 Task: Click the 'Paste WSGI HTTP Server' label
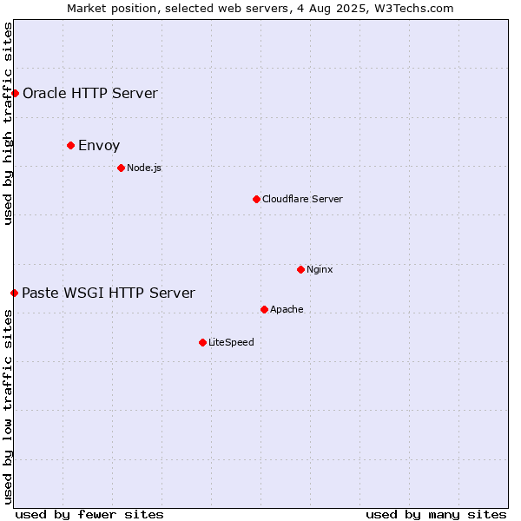[x=109, y=293]
